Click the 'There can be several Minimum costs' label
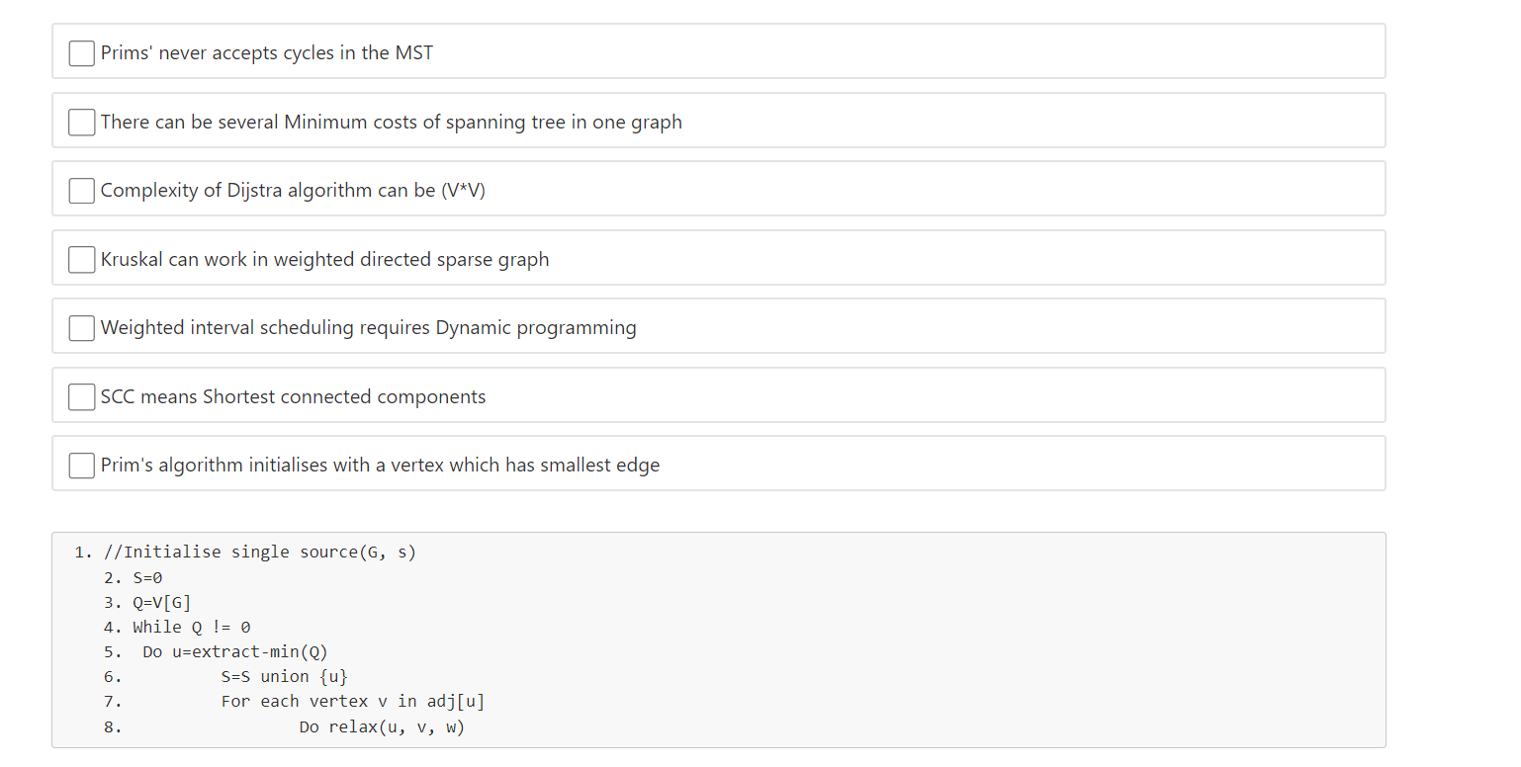The width and height of the screenshot is (1521, 767). point(392,122)
